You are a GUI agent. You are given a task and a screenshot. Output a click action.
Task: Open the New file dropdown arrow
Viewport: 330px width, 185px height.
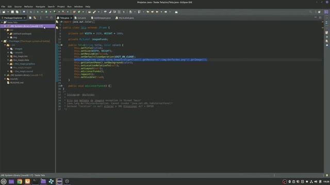pos(8,12)
